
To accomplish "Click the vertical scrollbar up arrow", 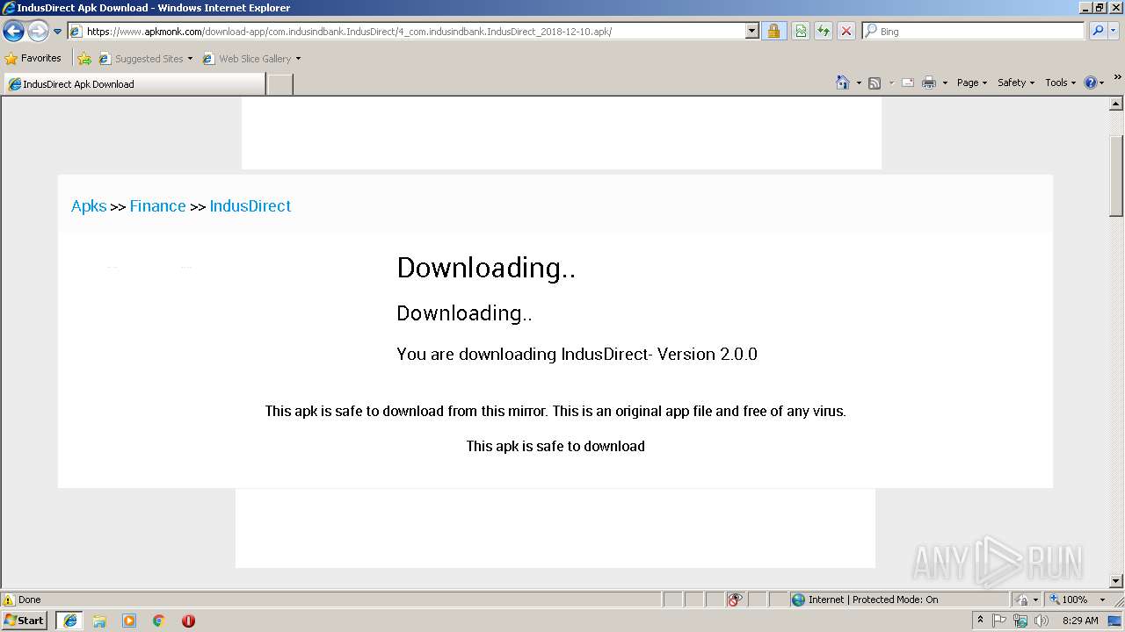I will coord(1117,104).
